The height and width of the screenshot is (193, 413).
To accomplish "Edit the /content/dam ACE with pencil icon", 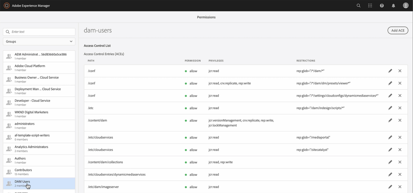I will (x=390, y=120).
